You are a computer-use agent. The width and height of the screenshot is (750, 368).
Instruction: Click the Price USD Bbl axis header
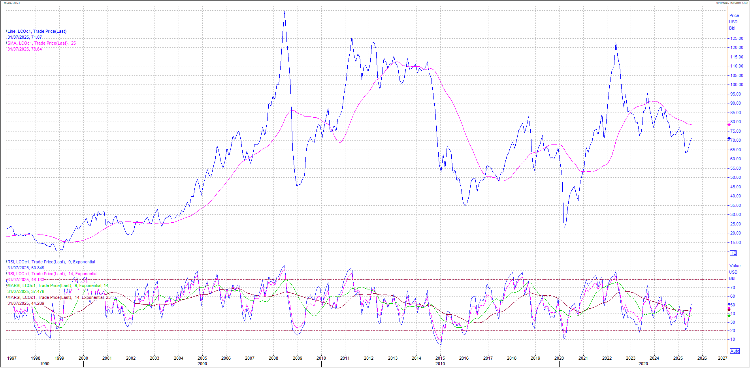[733, 22]
